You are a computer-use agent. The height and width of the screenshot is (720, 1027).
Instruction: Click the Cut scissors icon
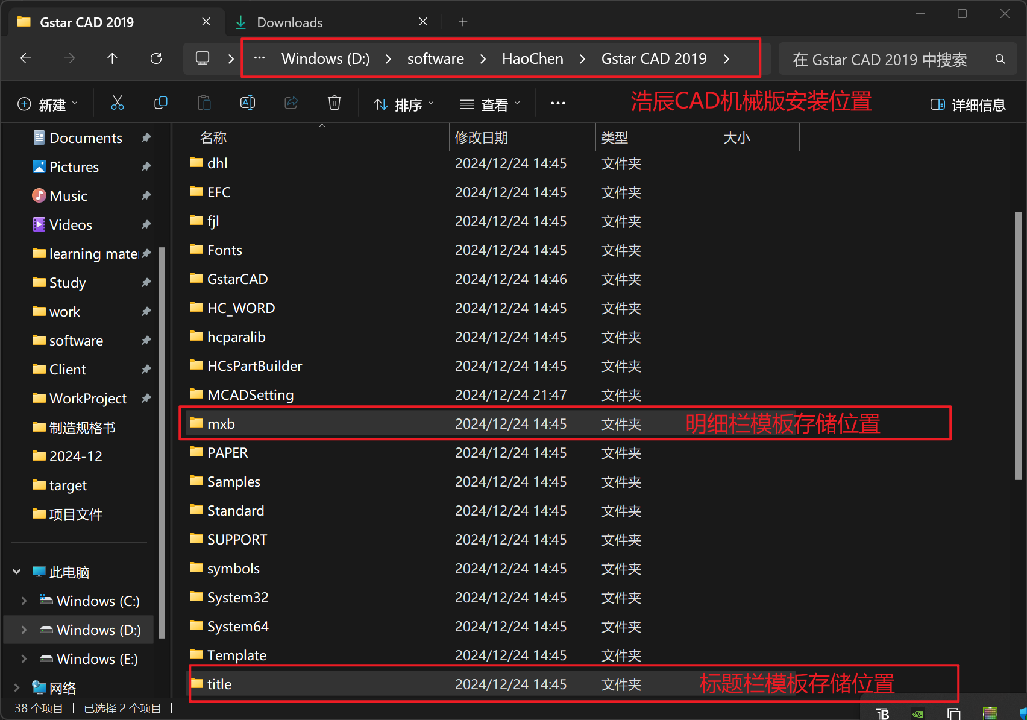click(117, 103)
